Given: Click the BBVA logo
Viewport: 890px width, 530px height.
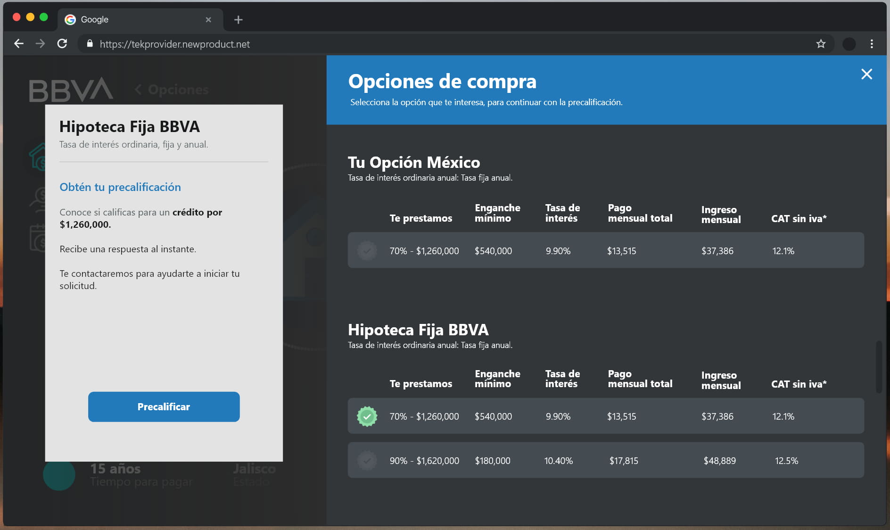Looking at the screenshot, I should [x=71, y=90].
